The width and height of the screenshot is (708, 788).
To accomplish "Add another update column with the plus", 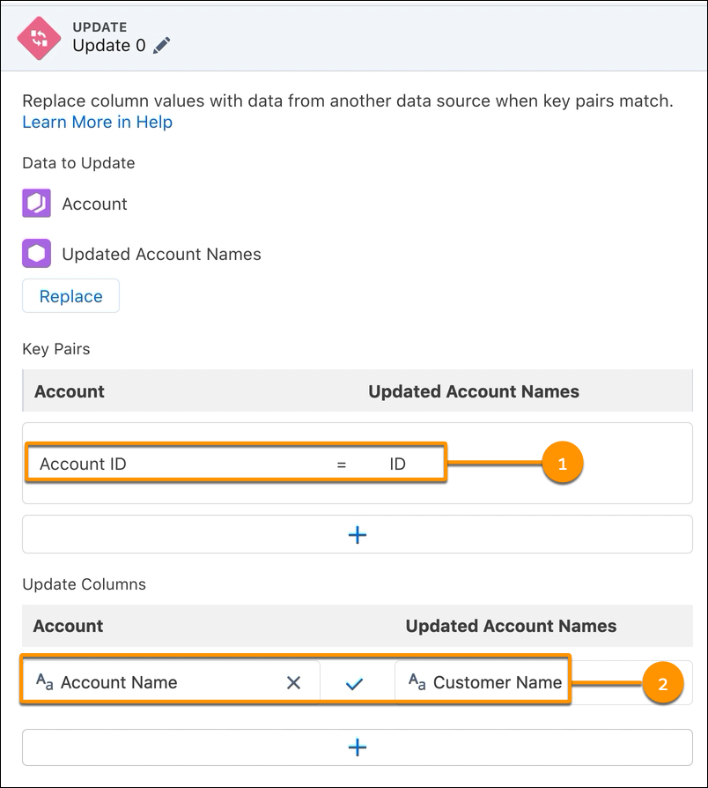I will [x=357, y=747].
